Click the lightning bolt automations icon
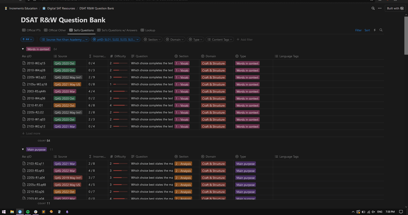Viewport: 408px width, 215px height. (375, 30)
